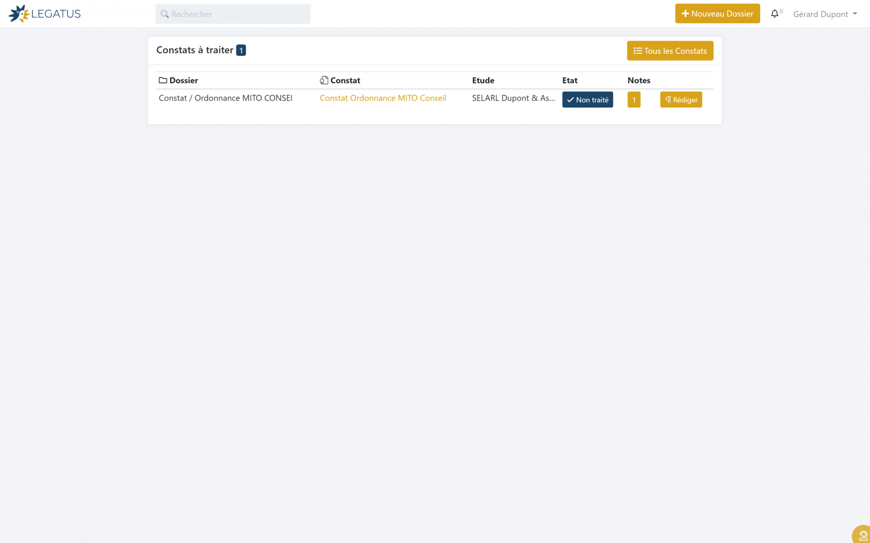Viewport: 870px width, 543px height.
Task: Click the Notes column header
Action: click(x=639, y=80)
